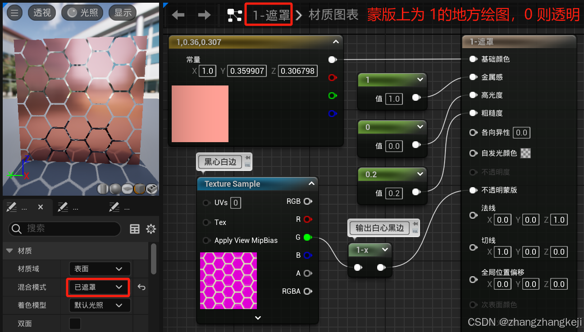The height and width of the screenshot is (332, 584).
Task: Click the node hierarchy icon beside the breadcrumb
Action: coord(234,14)
